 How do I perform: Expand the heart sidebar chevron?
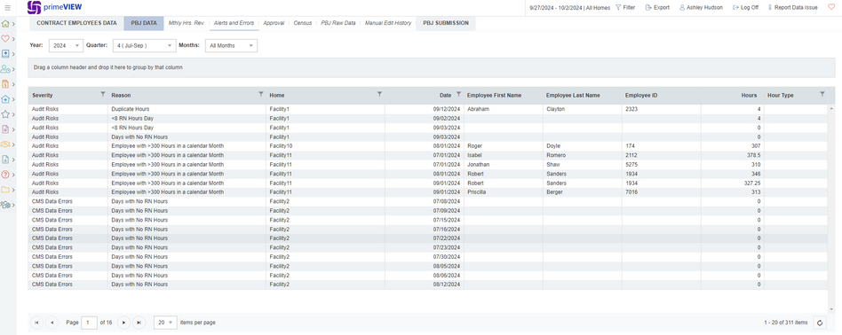[x=13, y=39]
